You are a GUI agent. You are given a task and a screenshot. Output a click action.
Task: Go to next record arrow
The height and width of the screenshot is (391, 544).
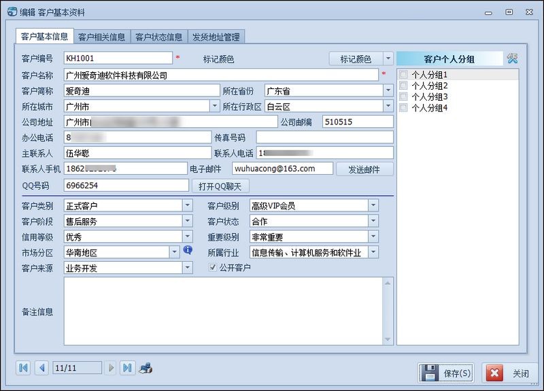point(111,368)
